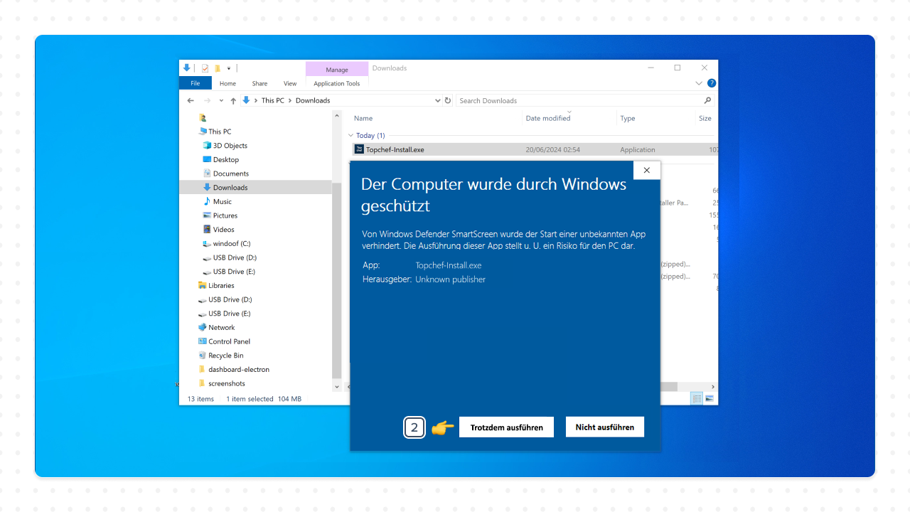
Task: Sort by the Name column header
Action: [x=363, y=118]
